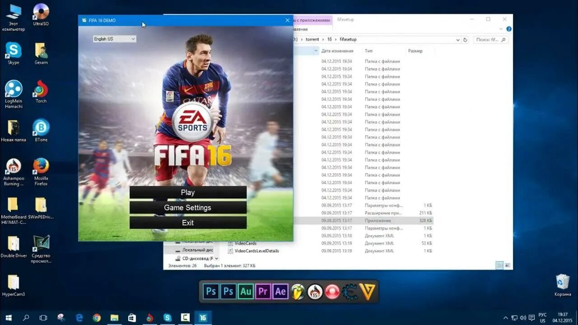This screenshot has width=578, height=325.
Task: Select the Средство просмотра desktop icon
Action: pyautogui.click(x=41, y=250)
